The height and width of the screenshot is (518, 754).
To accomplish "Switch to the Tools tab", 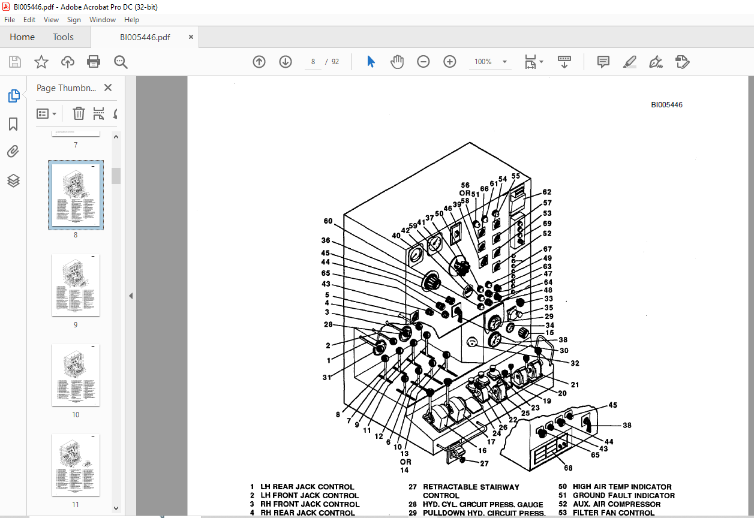I will 63,37.
